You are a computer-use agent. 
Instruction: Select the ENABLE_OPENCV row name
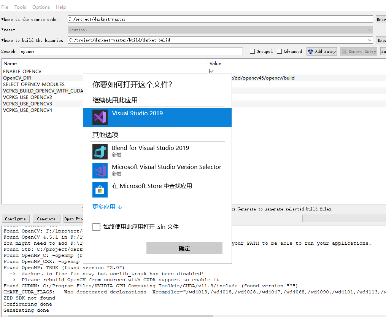[x=22, y=72]
